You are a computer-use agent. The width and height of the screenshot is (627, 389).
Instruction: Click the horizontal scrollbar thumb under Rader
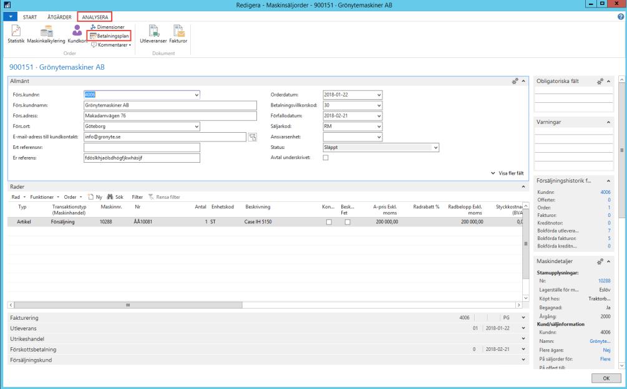coord(128,305)
